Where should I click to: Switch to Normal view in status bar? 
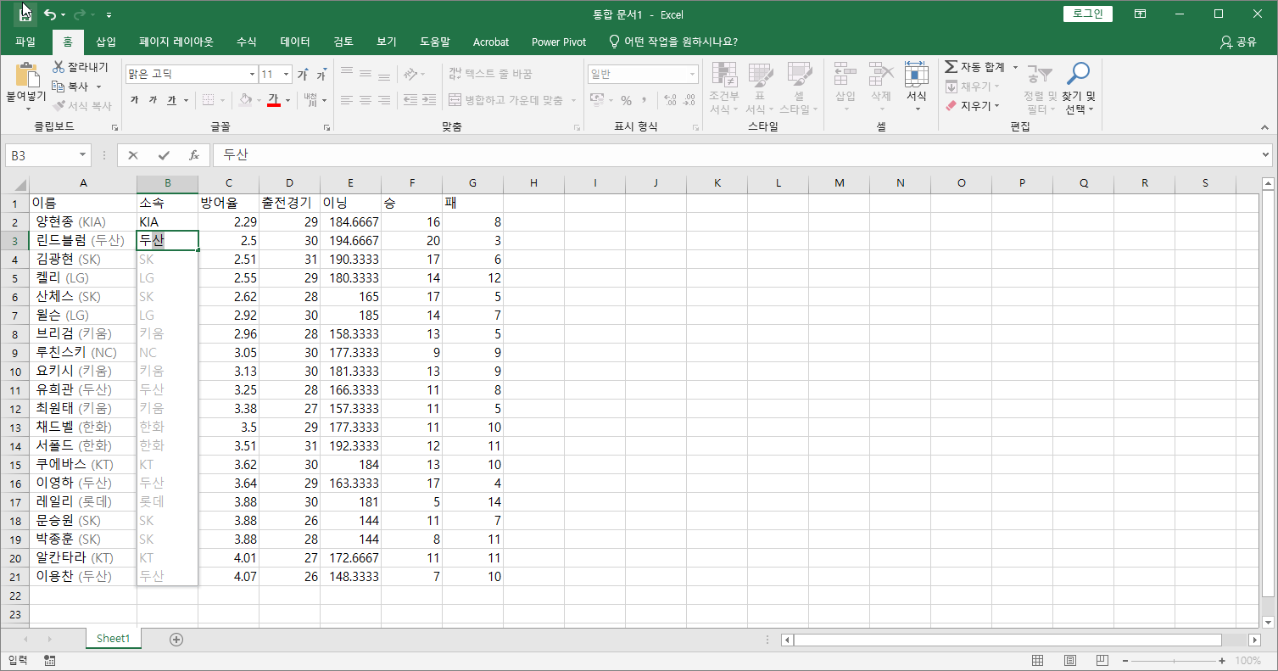[1038, 661]
